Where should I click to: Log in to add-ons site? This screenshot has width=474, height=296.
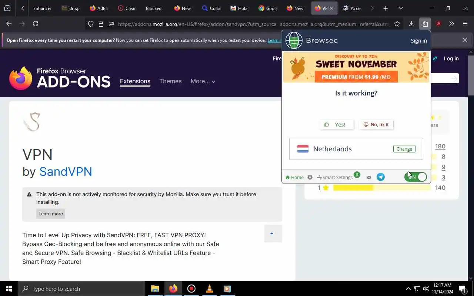451,58
